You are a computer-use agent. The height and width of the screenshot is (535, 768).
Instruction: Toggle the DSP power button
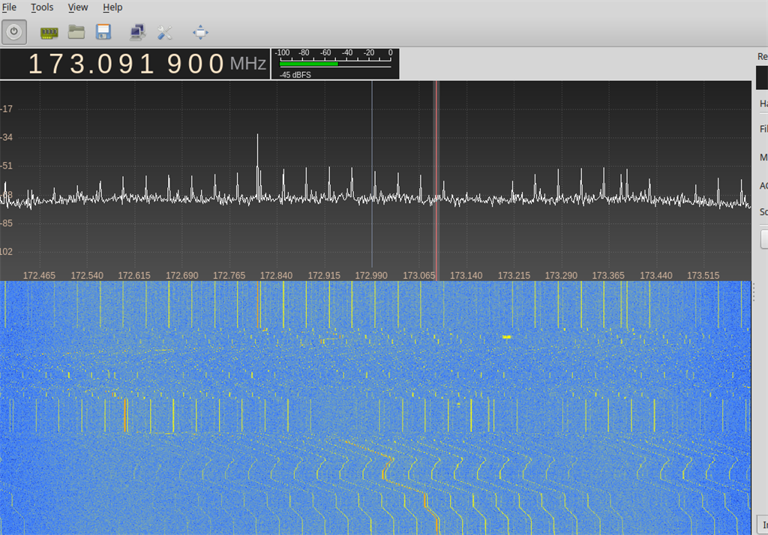pos(14,31)
